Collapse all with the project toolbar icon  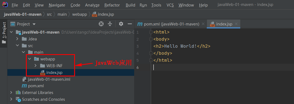[110, 24]
